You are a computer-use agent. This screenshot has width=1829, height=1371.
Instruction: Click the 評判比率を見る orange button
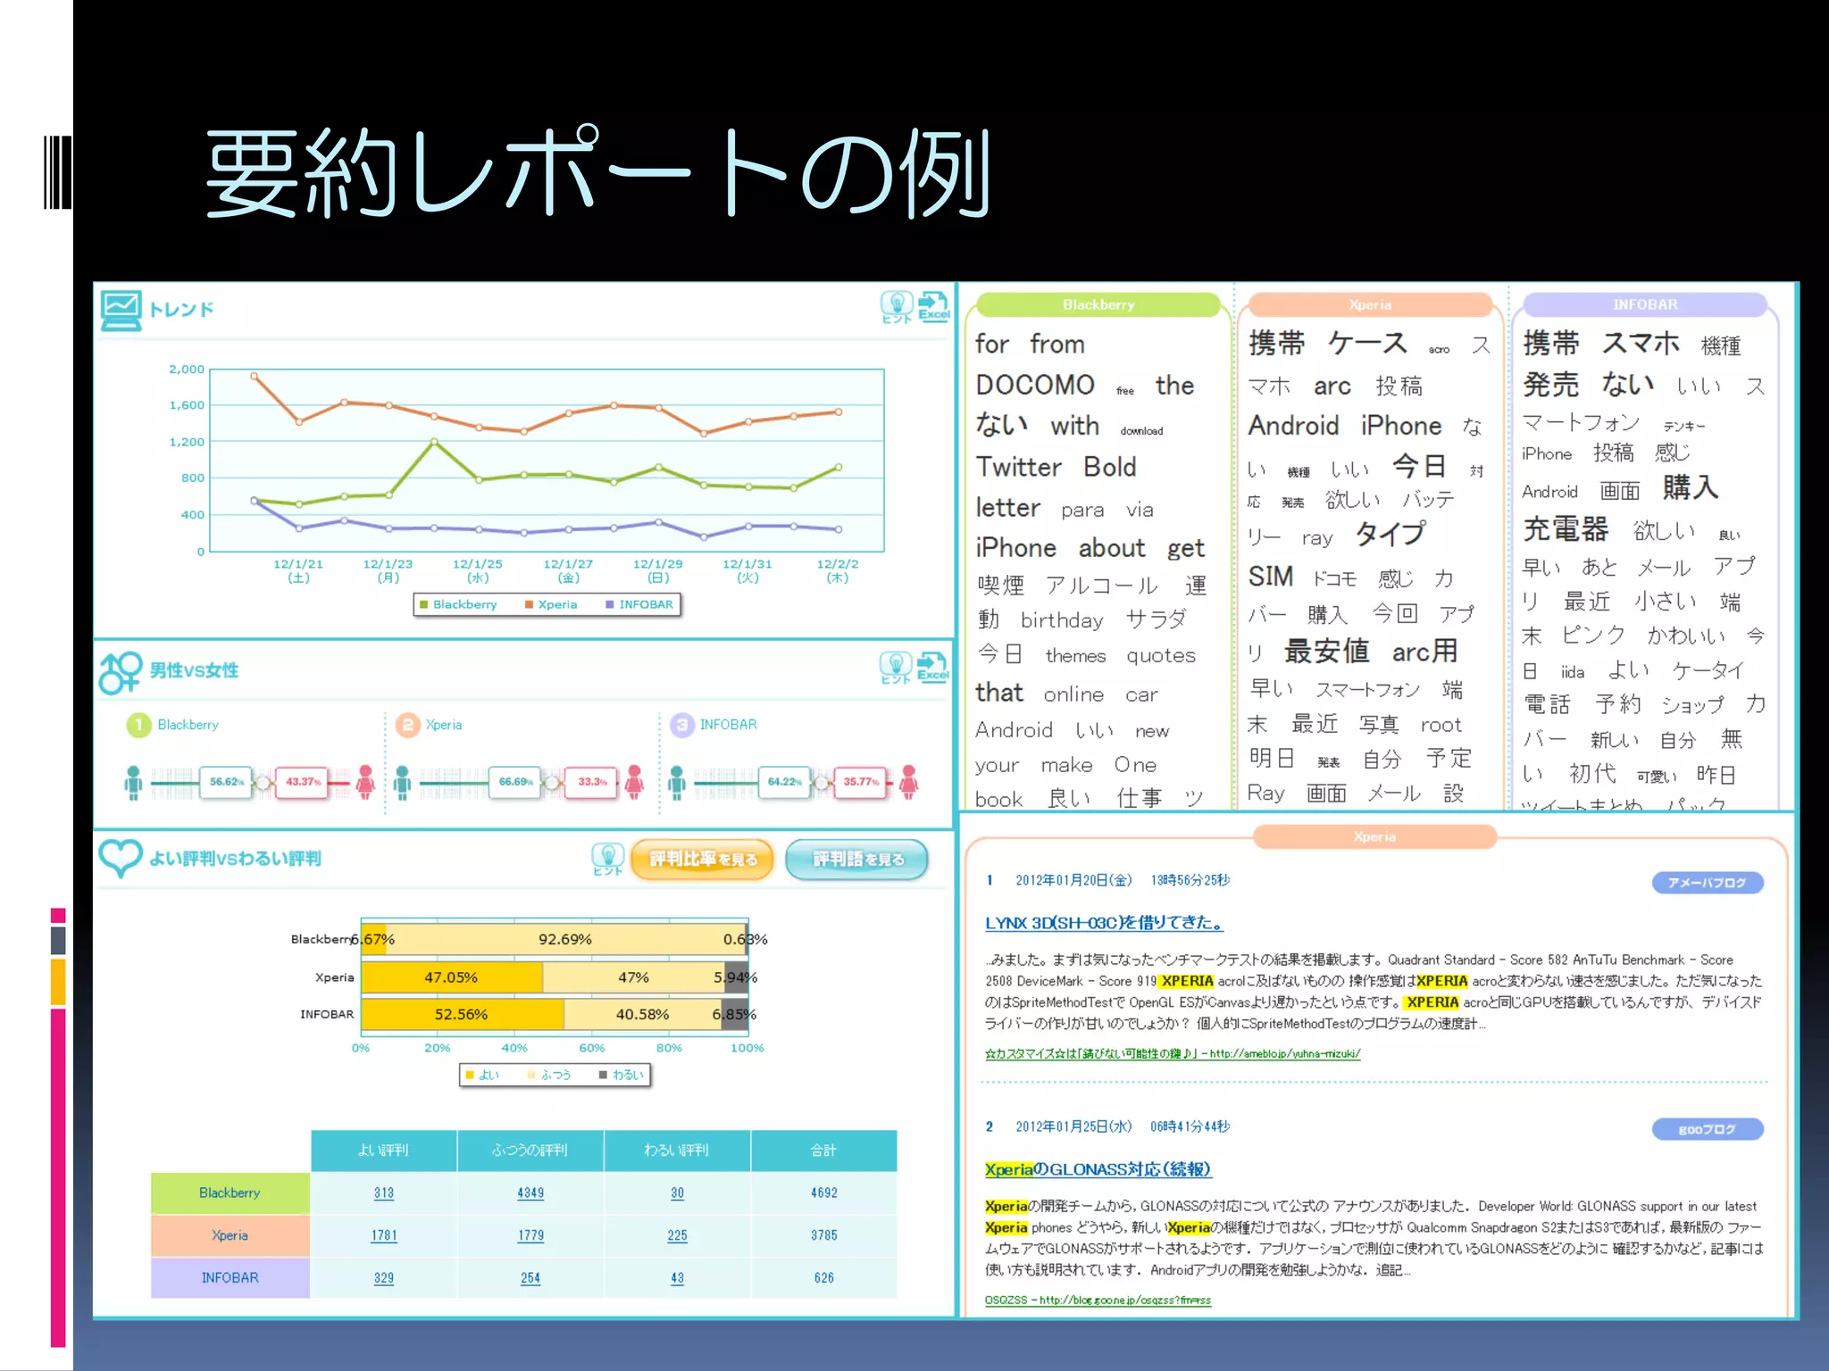click(703, 860)
